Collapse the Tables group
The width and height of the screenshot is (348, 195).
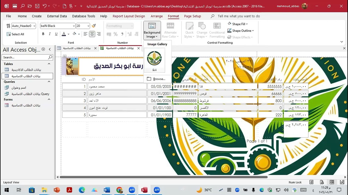[x=49, y=64]
